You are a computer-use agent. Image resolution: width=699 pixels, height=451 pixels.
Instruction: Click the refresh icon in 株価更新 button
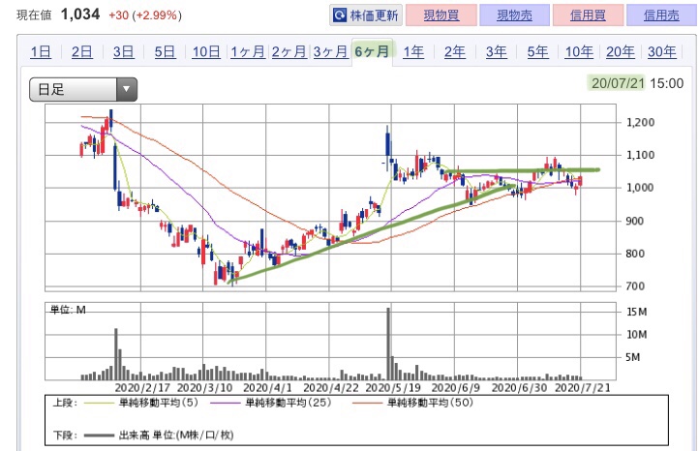[340, 15]
